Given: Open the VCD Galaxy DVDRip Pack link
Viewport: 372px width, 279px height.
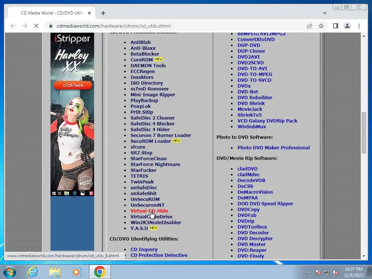Looking at the screenshot, I should [267, 121].
